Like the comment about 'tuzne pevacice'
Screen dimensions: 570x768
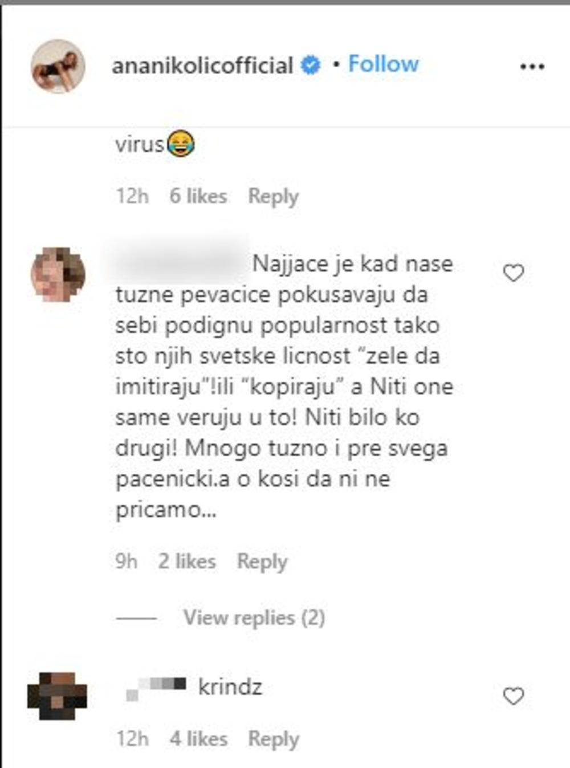(514, 273)
